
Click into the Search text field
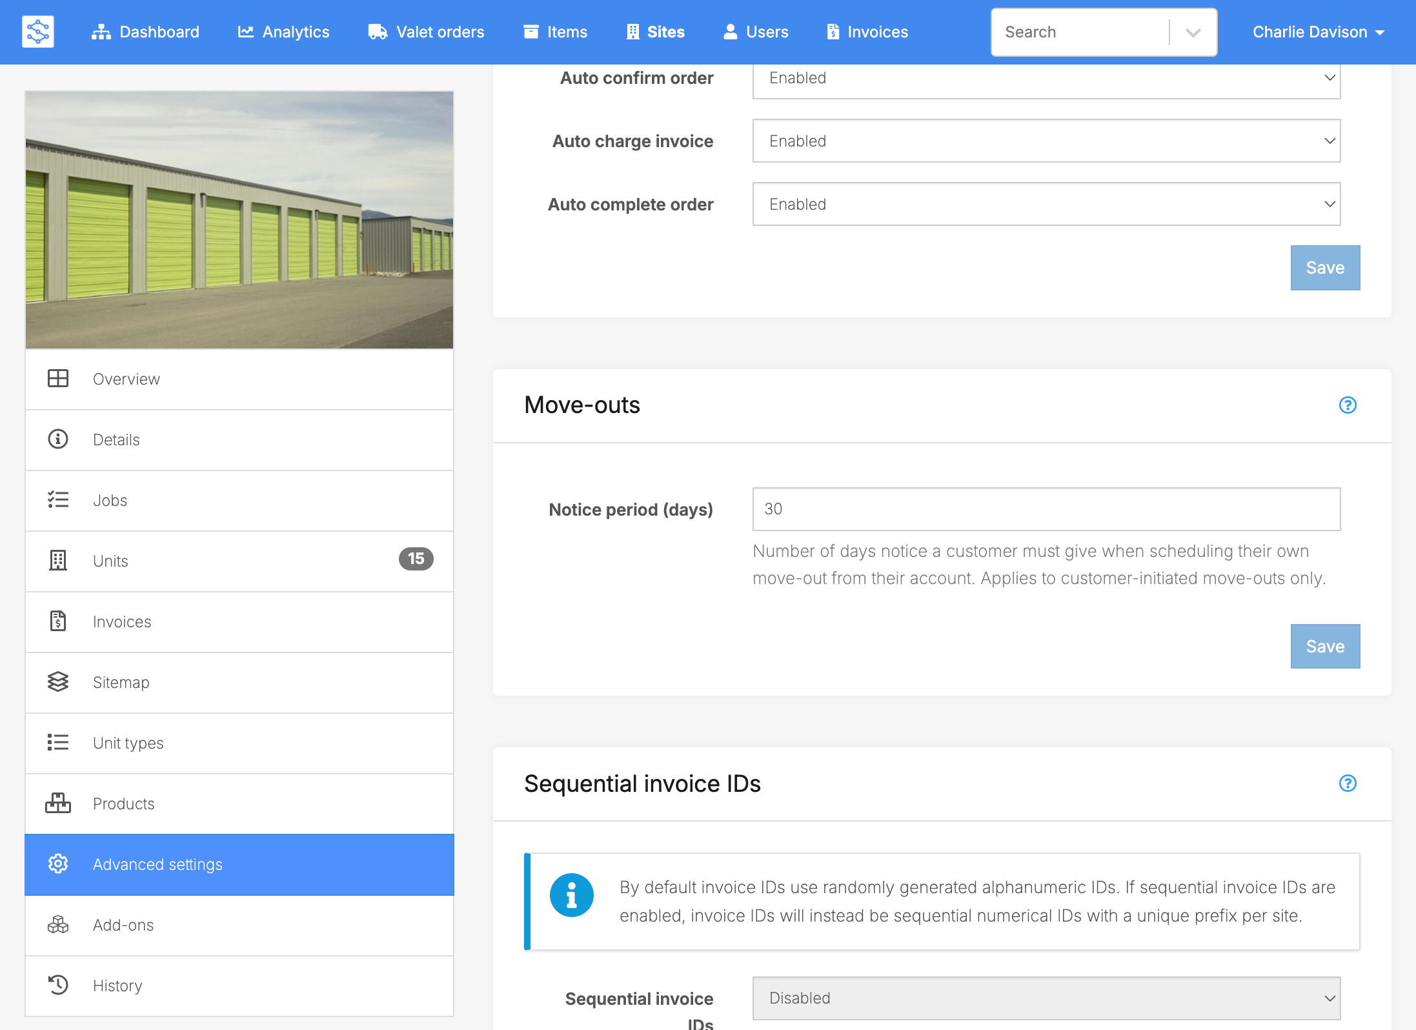tap(1082, 32)
